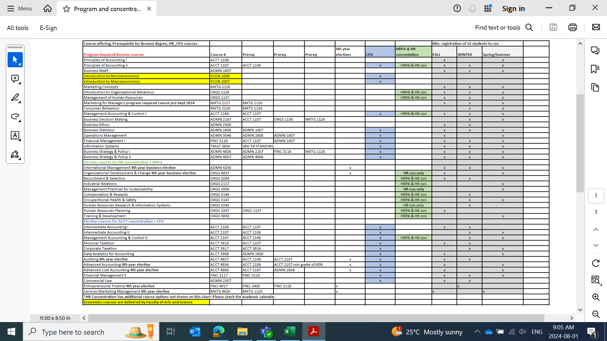Open the hamburger Menu
Image resolution: width=607 pixels, height=341 pixels.
[x=19, y=9]
